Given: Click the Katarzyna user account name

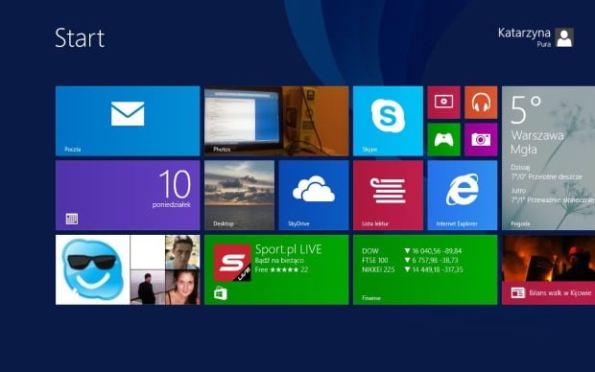Looking at the screenshot, I should click(524, 33).
